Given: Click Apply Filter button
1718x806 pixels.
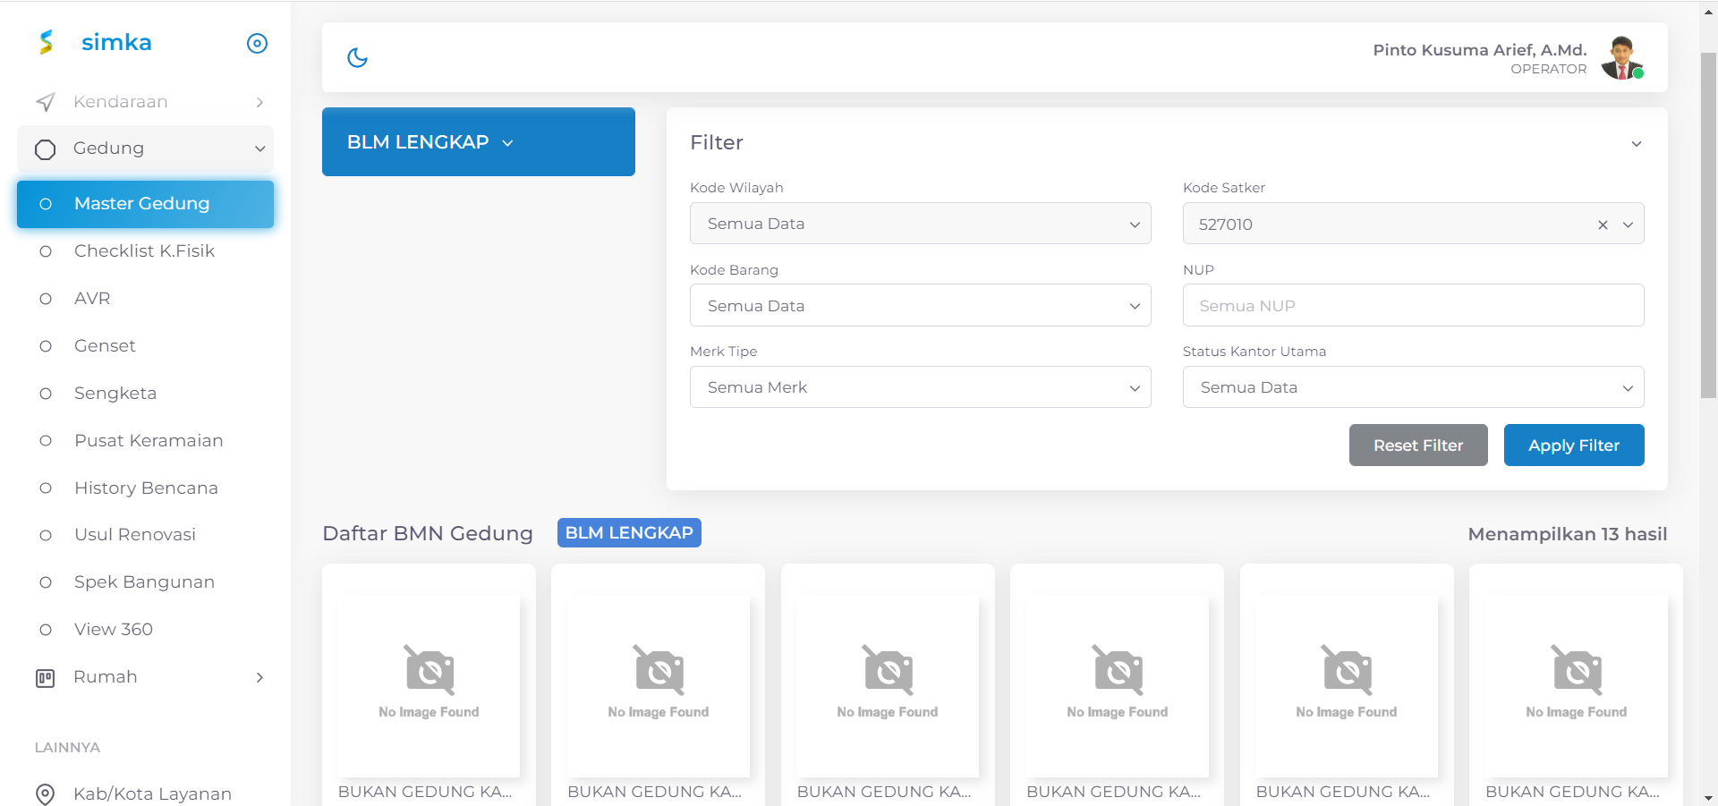Looking at the screenshot, I should 1574,445.
